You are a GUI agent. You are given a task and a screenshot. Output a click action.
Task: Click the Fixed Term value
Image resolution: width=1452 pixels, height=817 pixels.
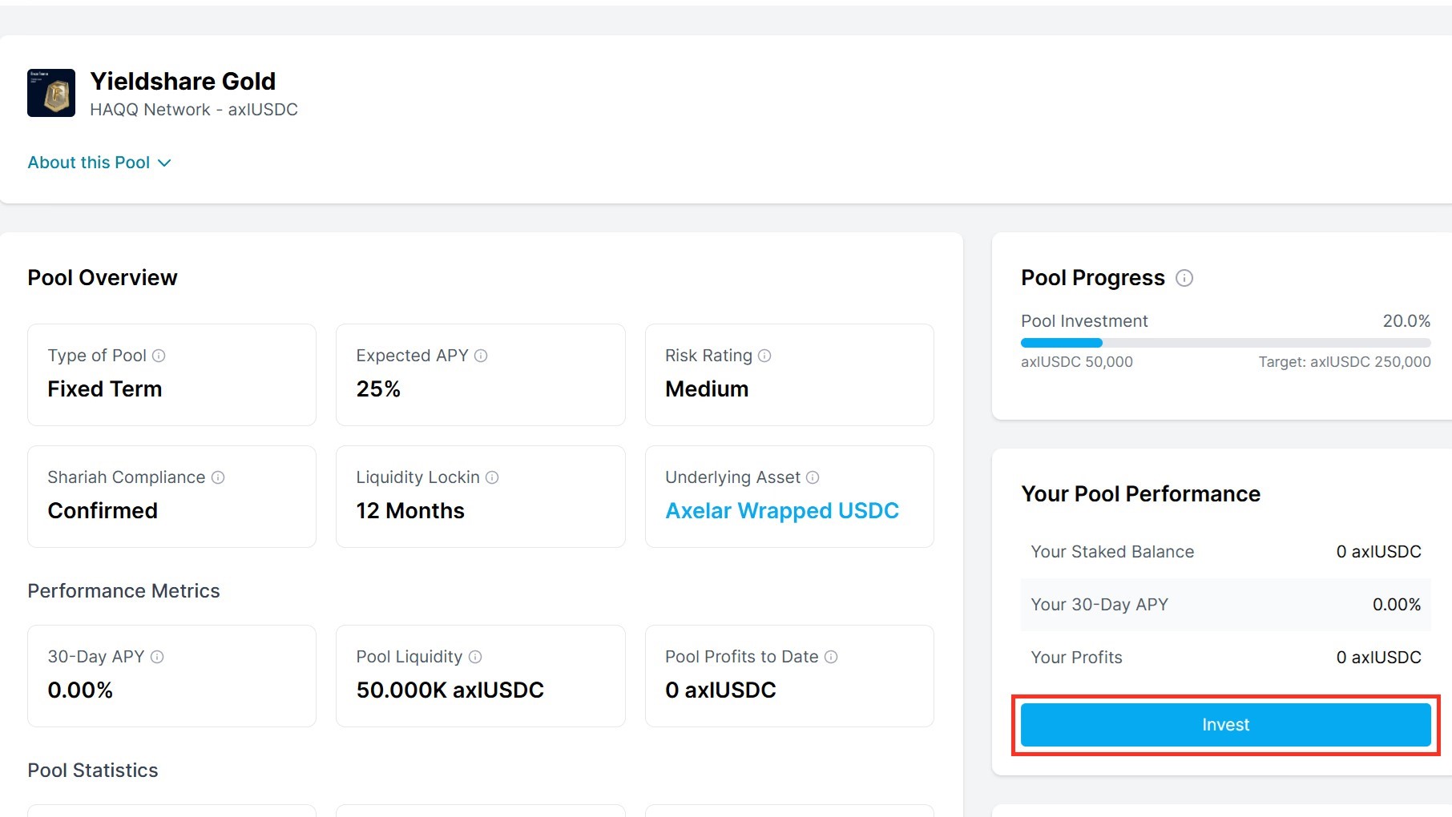[105, 389]
